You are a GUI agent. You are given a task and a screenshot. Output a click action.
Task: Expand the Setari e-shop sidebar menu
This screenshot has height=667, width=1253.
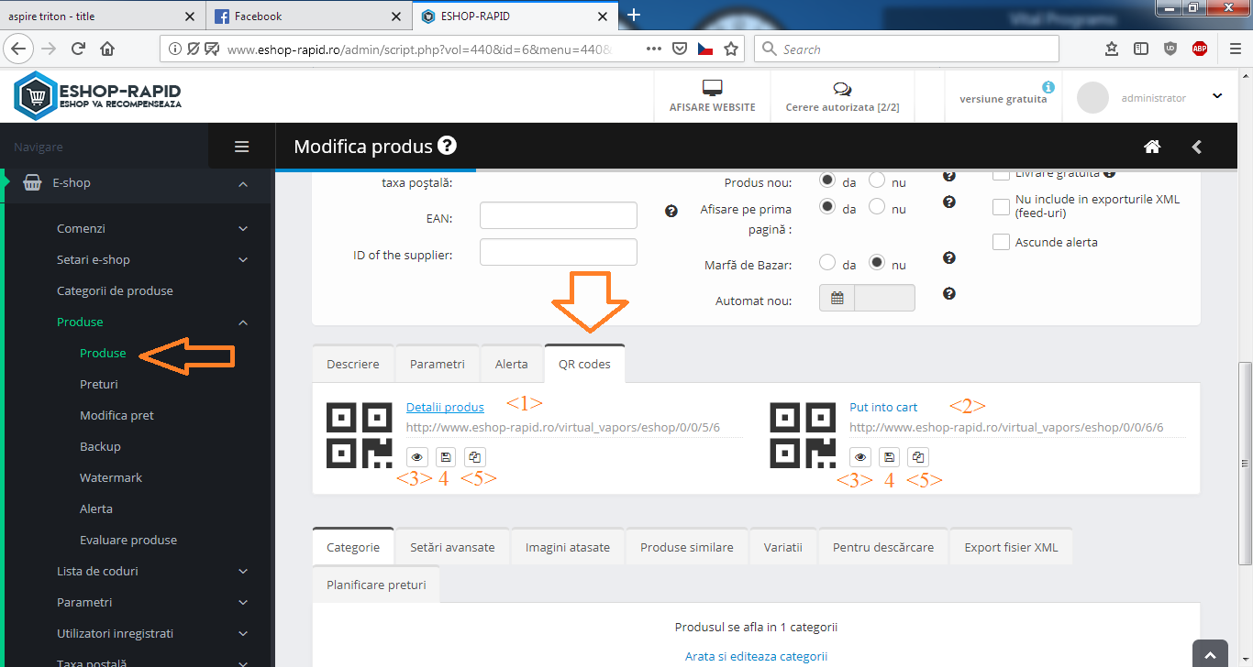(x=242, y=259)
